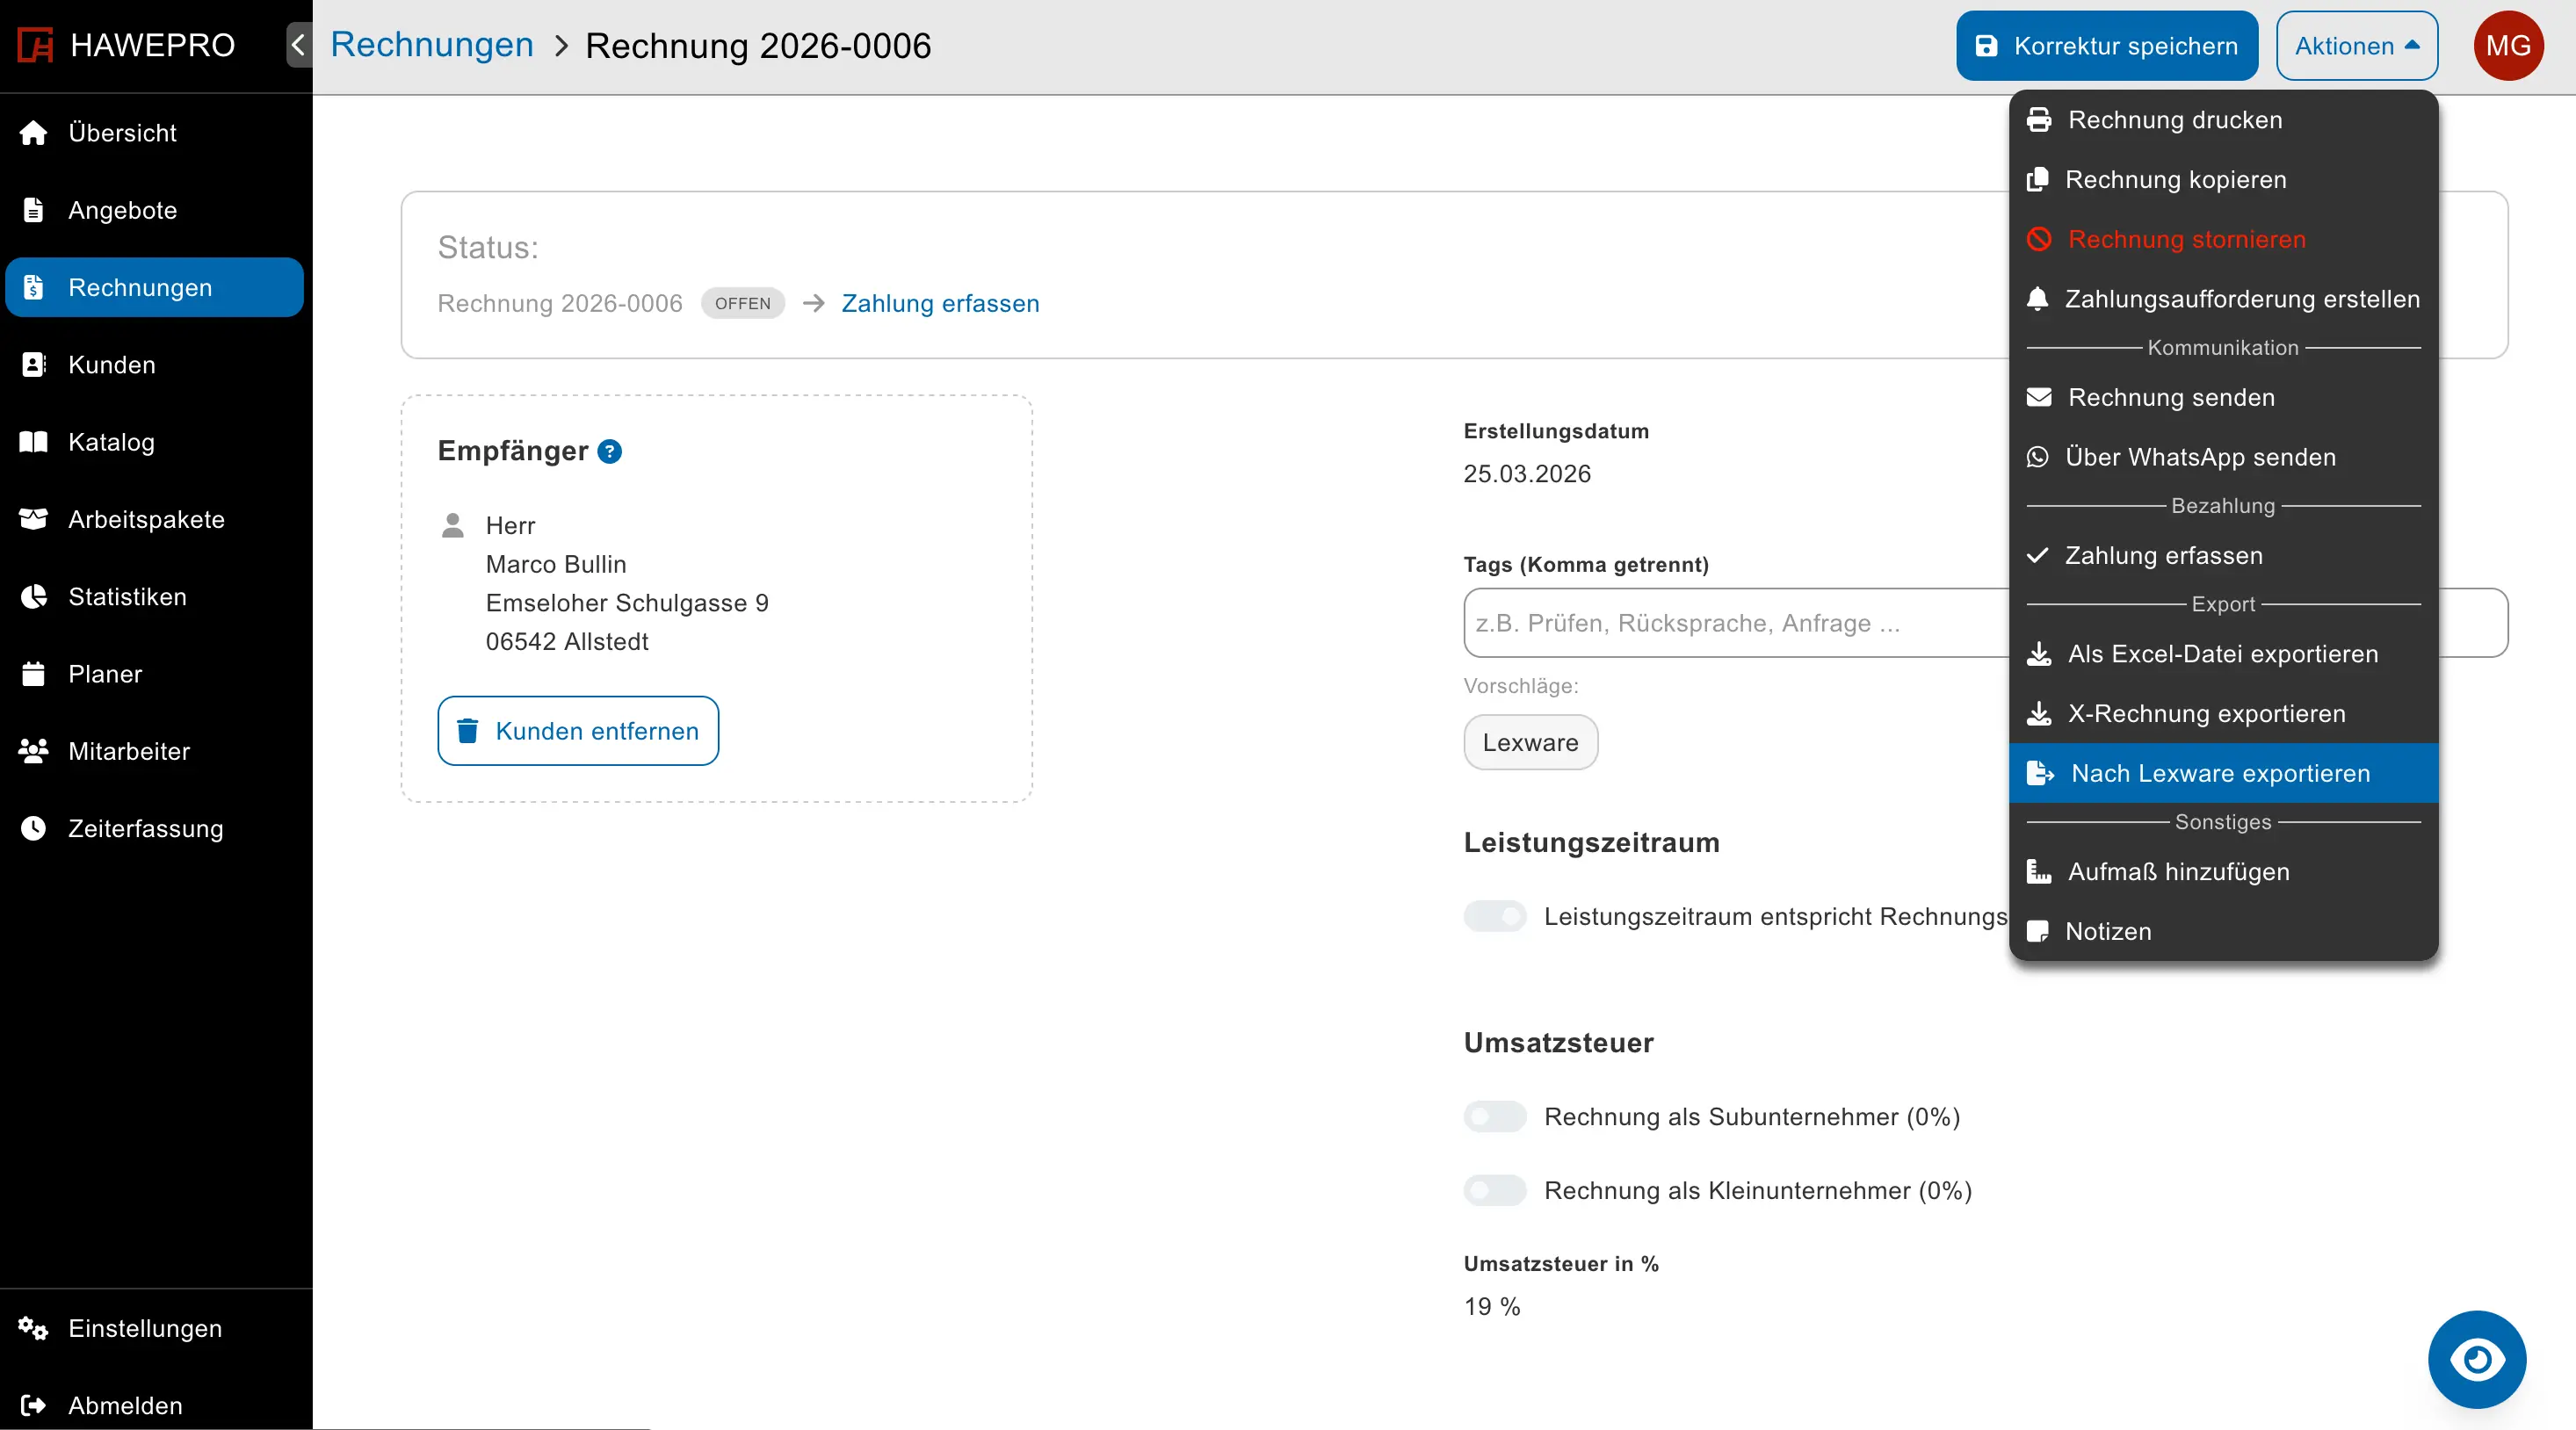Open the Empfänger help tooltip
Image resolution: width=2576 pixels, height=1430 pixels.
pyautogui.click(x=609, y=451)
